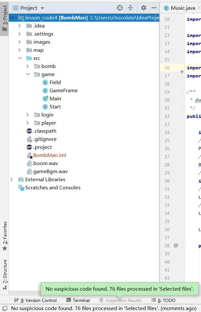The image size is (201, 312).
Task: Select gameBgm.wav file
Action: 50,172
